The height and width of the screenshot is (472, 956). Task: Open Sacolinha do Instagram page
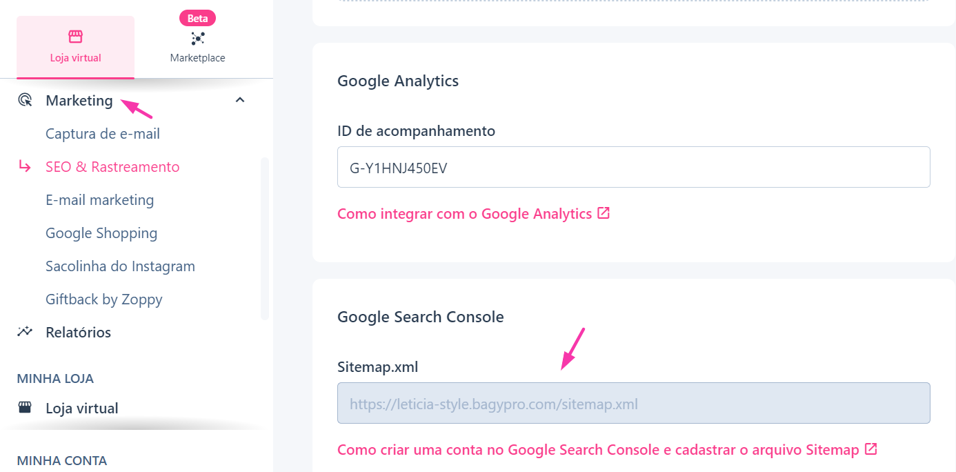tap(120, 266)
